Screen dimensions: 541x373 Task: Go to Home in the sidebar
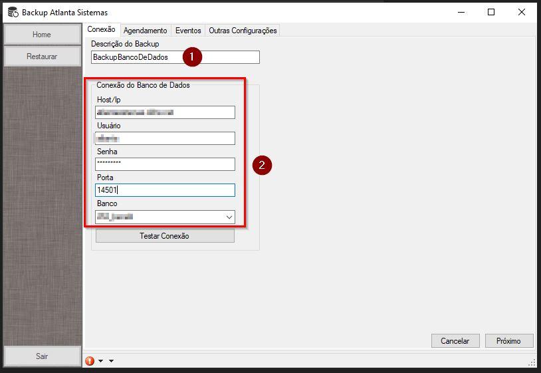42,35
